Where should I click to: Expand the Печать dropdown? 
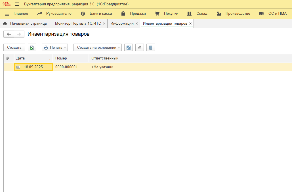[x=55, y=48]
